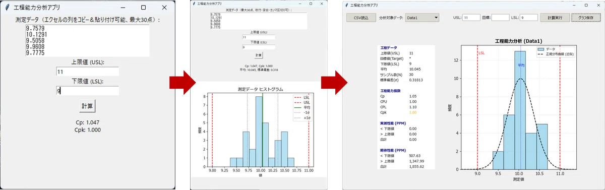Click the 工程能力分析 (Data1) chart title

(x=518, y=41)
